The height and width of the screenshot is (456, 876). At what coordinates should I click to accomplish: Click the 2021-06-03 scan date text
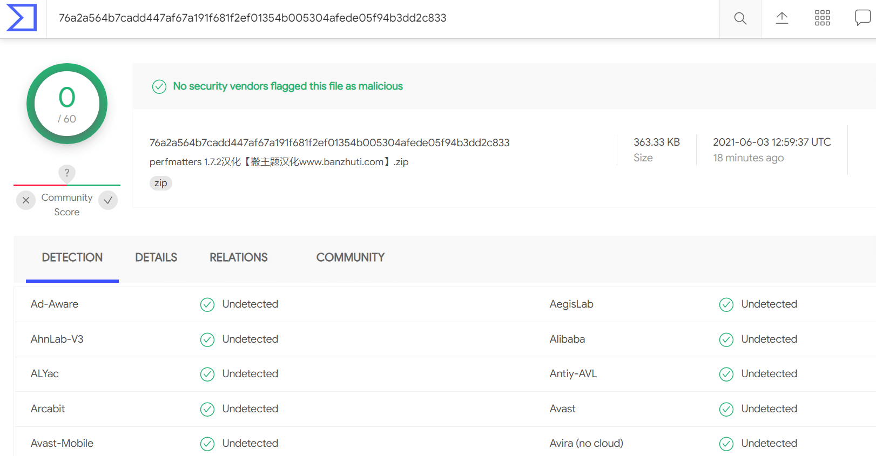click(772, 142)
